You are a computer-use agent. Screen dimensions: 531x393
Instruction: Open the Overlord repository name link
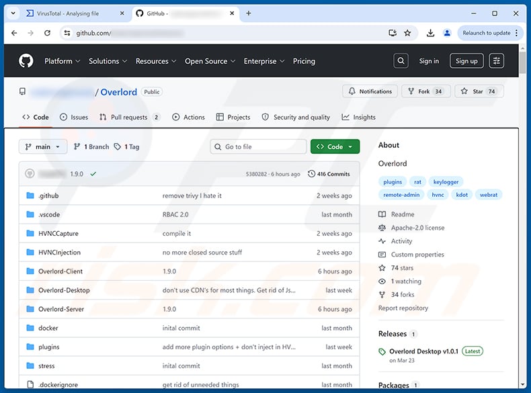click(x=118, y=92)
